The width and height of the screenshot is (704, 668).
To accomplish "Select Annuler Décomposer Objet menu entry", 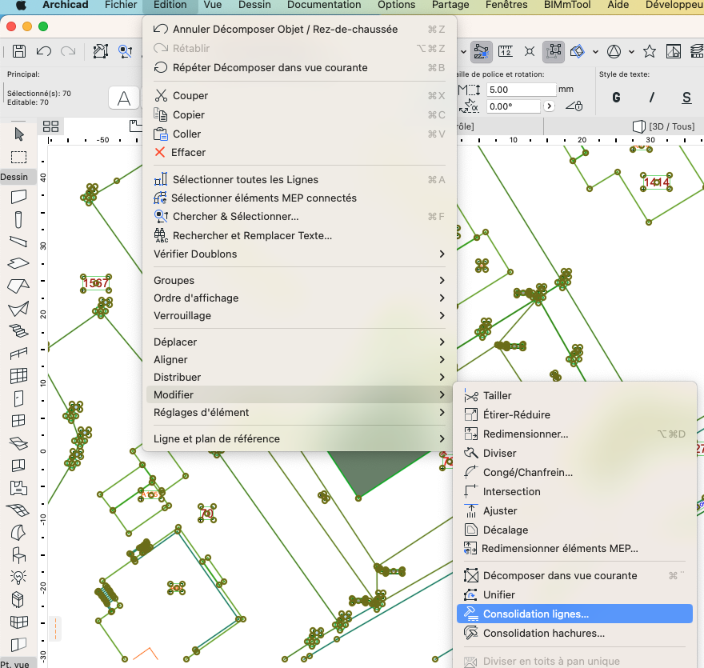I will tap(299, 29).
